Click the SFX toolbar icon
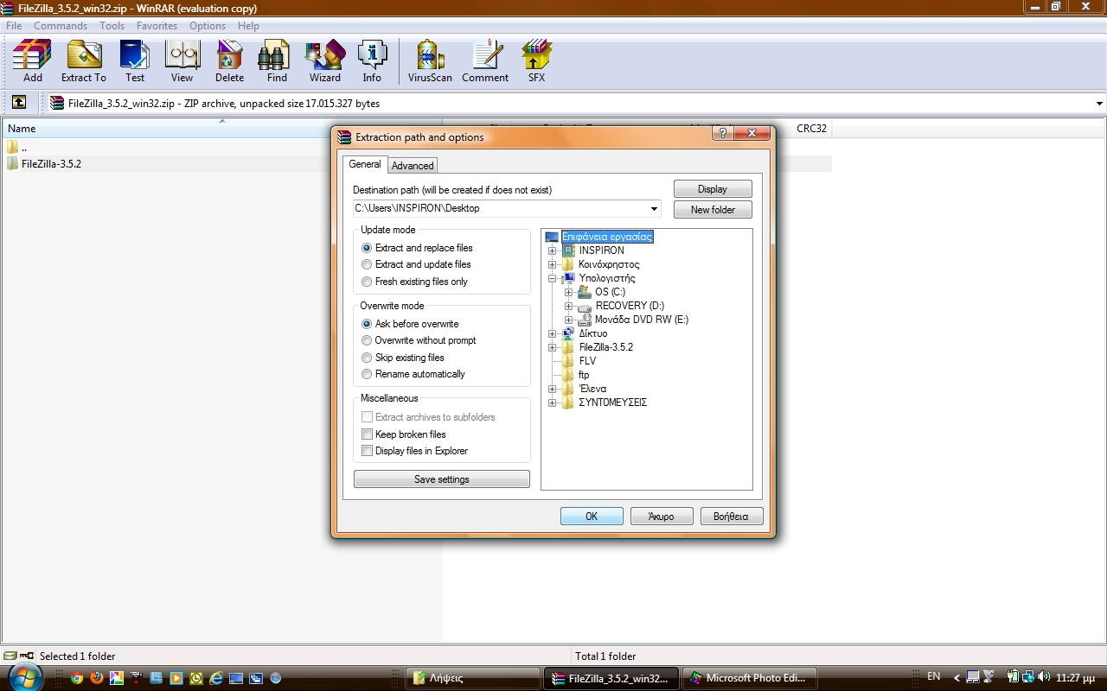This screenshot has height=691, width=1107. click(536, 60)
